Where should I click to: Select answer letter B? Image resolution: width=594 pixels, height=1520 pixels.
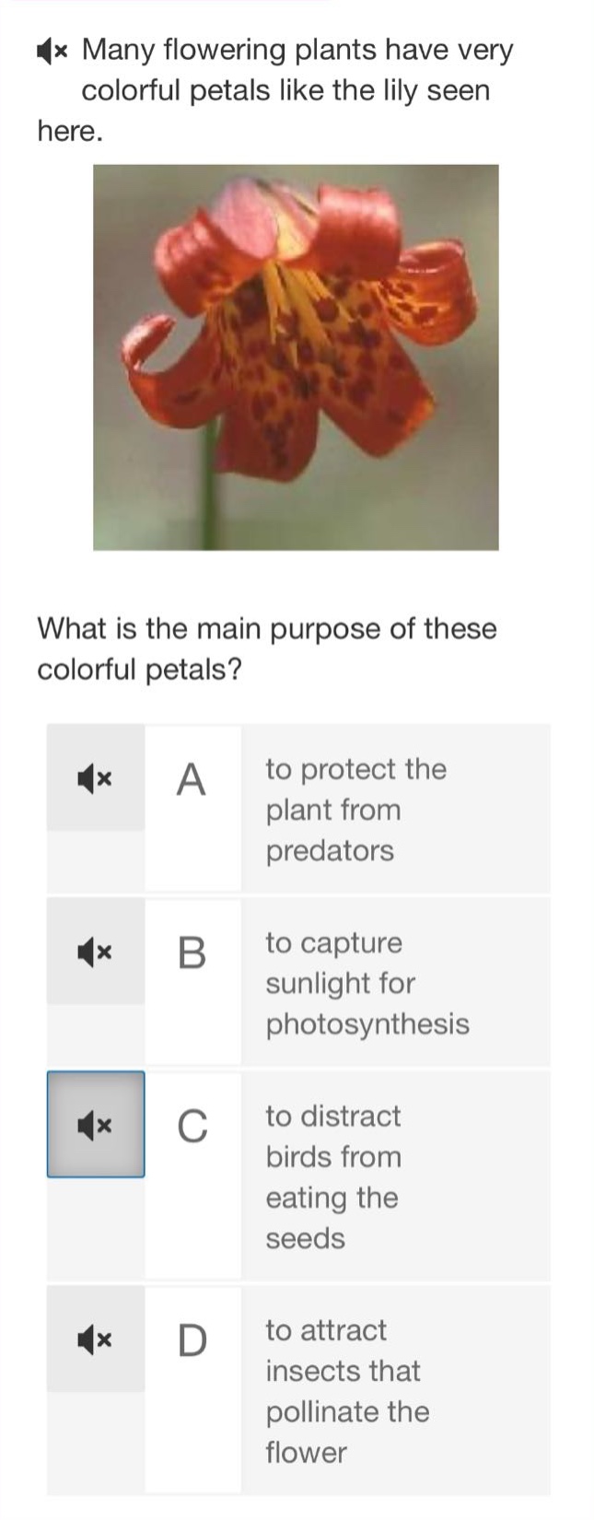point(192,953)
